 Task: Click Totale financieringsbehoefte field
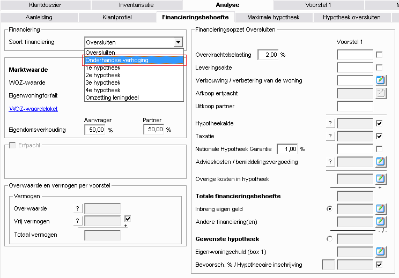point(355,196)
